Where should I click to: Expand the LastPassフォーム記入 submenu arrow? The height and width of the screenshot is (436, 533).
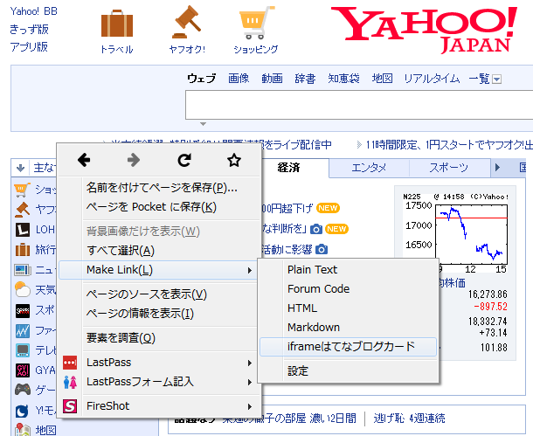[250, 383]
